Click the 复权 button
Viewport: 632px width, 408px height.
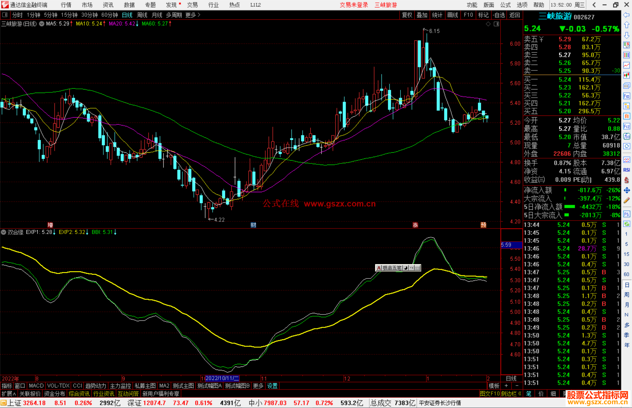pos(407,15)
